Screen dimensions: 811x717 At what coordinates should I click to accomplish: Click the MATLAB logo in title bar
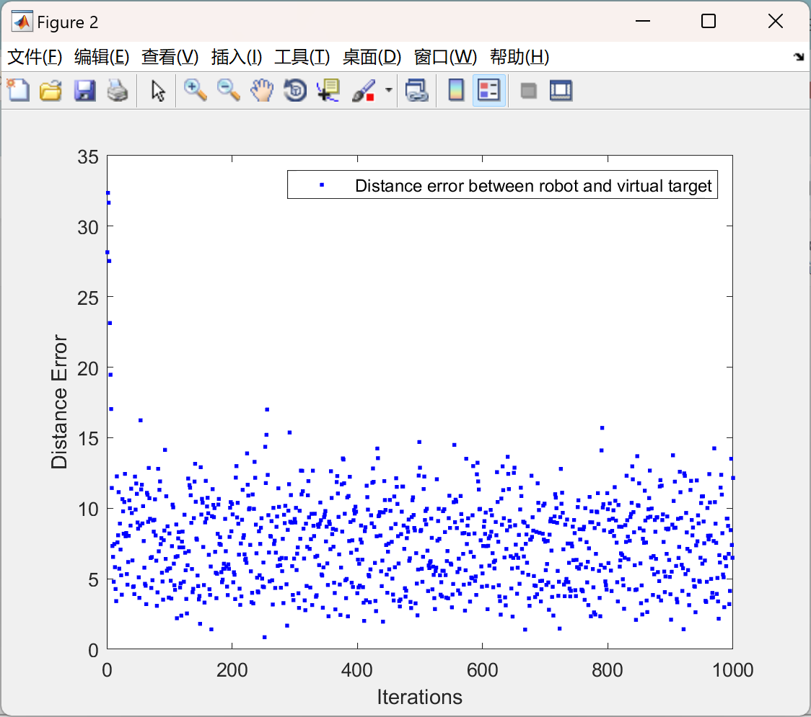22,22
